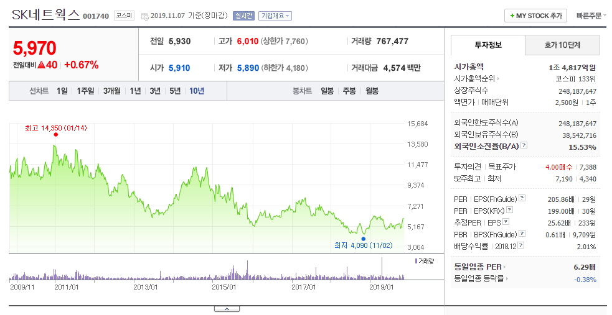Click the MY STOCK 추가 button
The image size is (612, 315).
535,16
